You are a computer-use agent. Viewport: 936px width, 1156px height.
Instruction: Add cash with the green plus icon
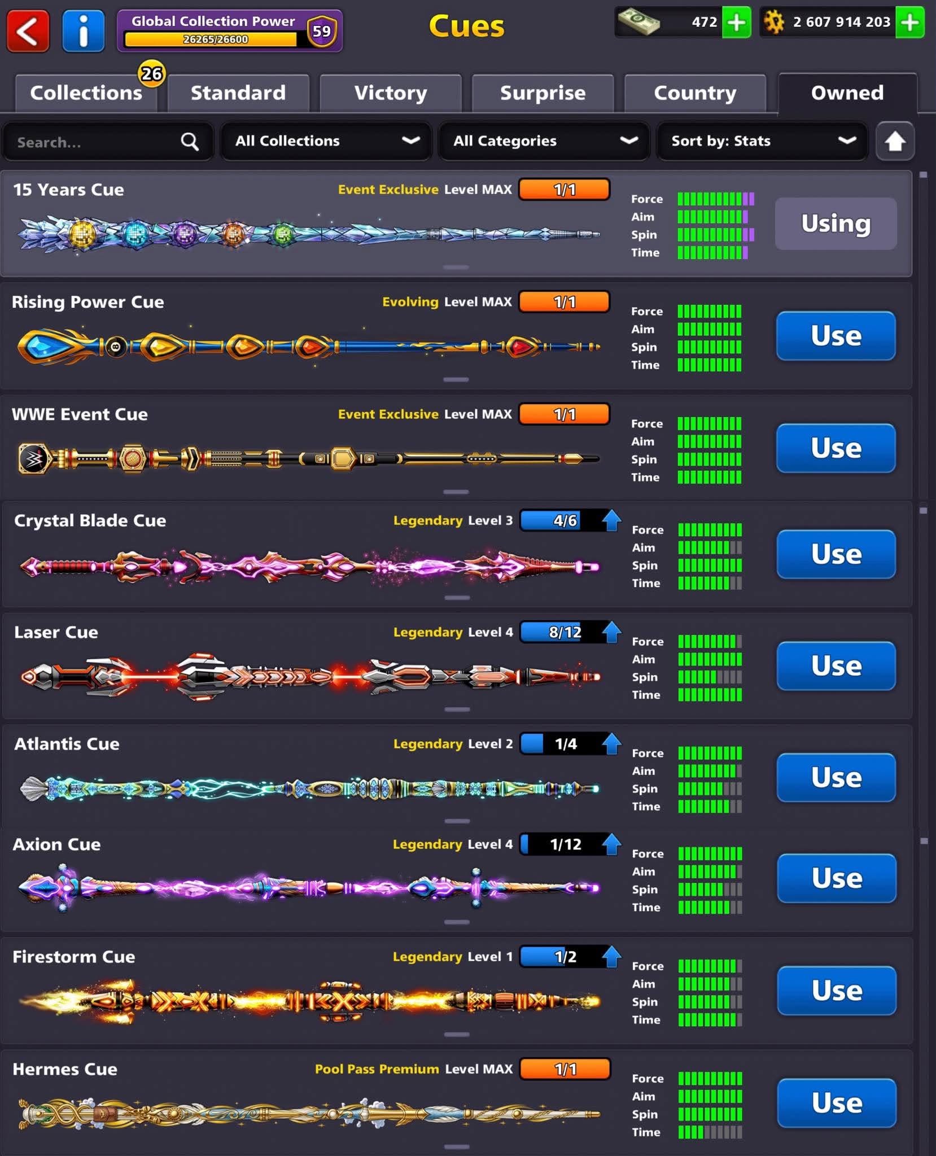click(736, 23)
